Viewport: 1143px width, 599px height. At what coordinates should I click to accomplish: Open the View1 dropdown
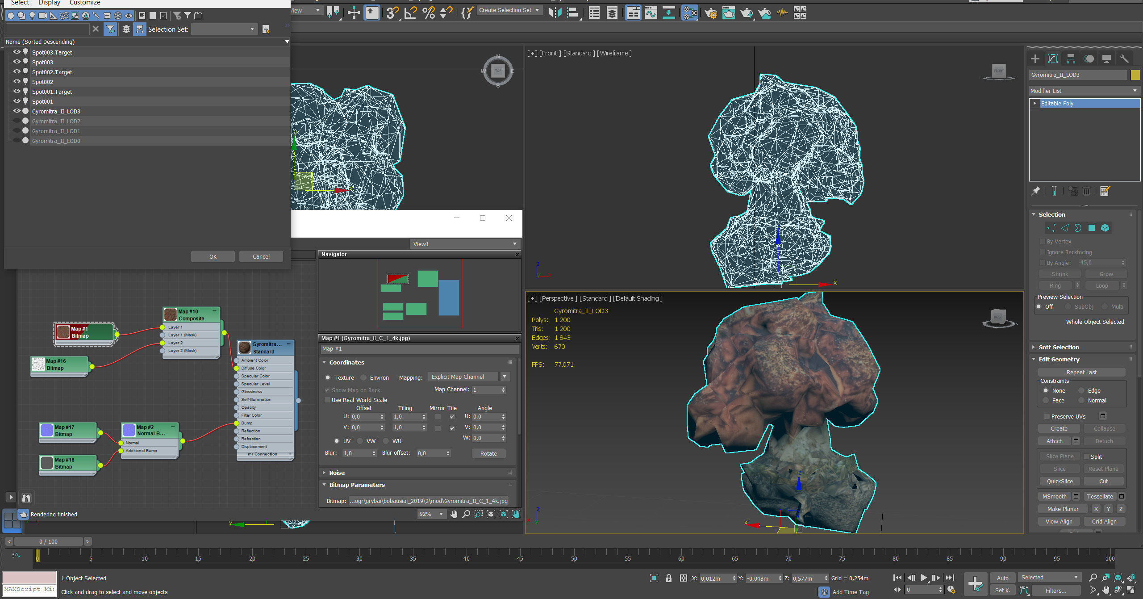click(465, 244)
